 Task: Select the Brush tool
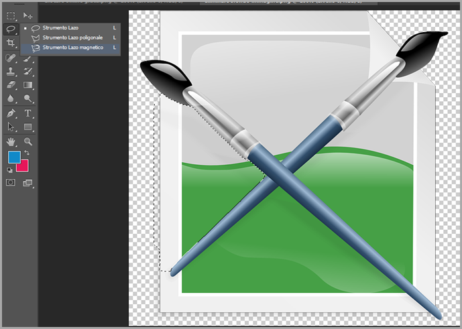tap(27, 59)
